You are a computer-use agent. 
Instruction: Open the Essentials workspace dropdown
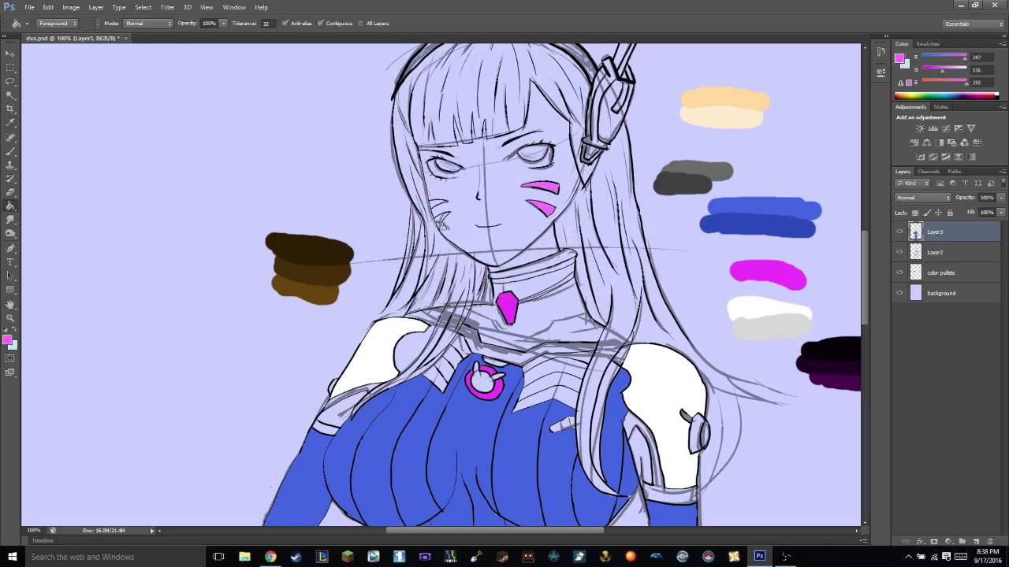[x=974, y=24]
